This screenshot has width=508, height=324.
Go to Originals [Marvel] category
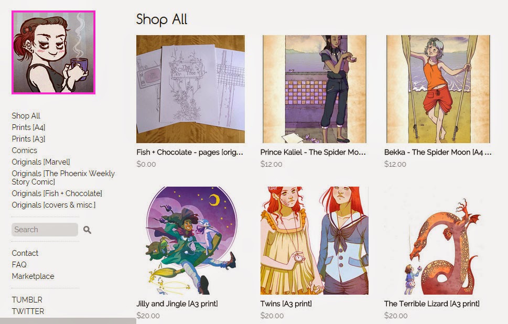click(x=41, y=162)
